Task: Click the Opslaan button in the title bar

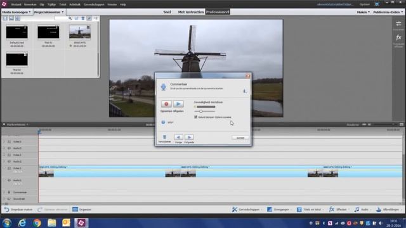Action: click(x=364, y=4)
